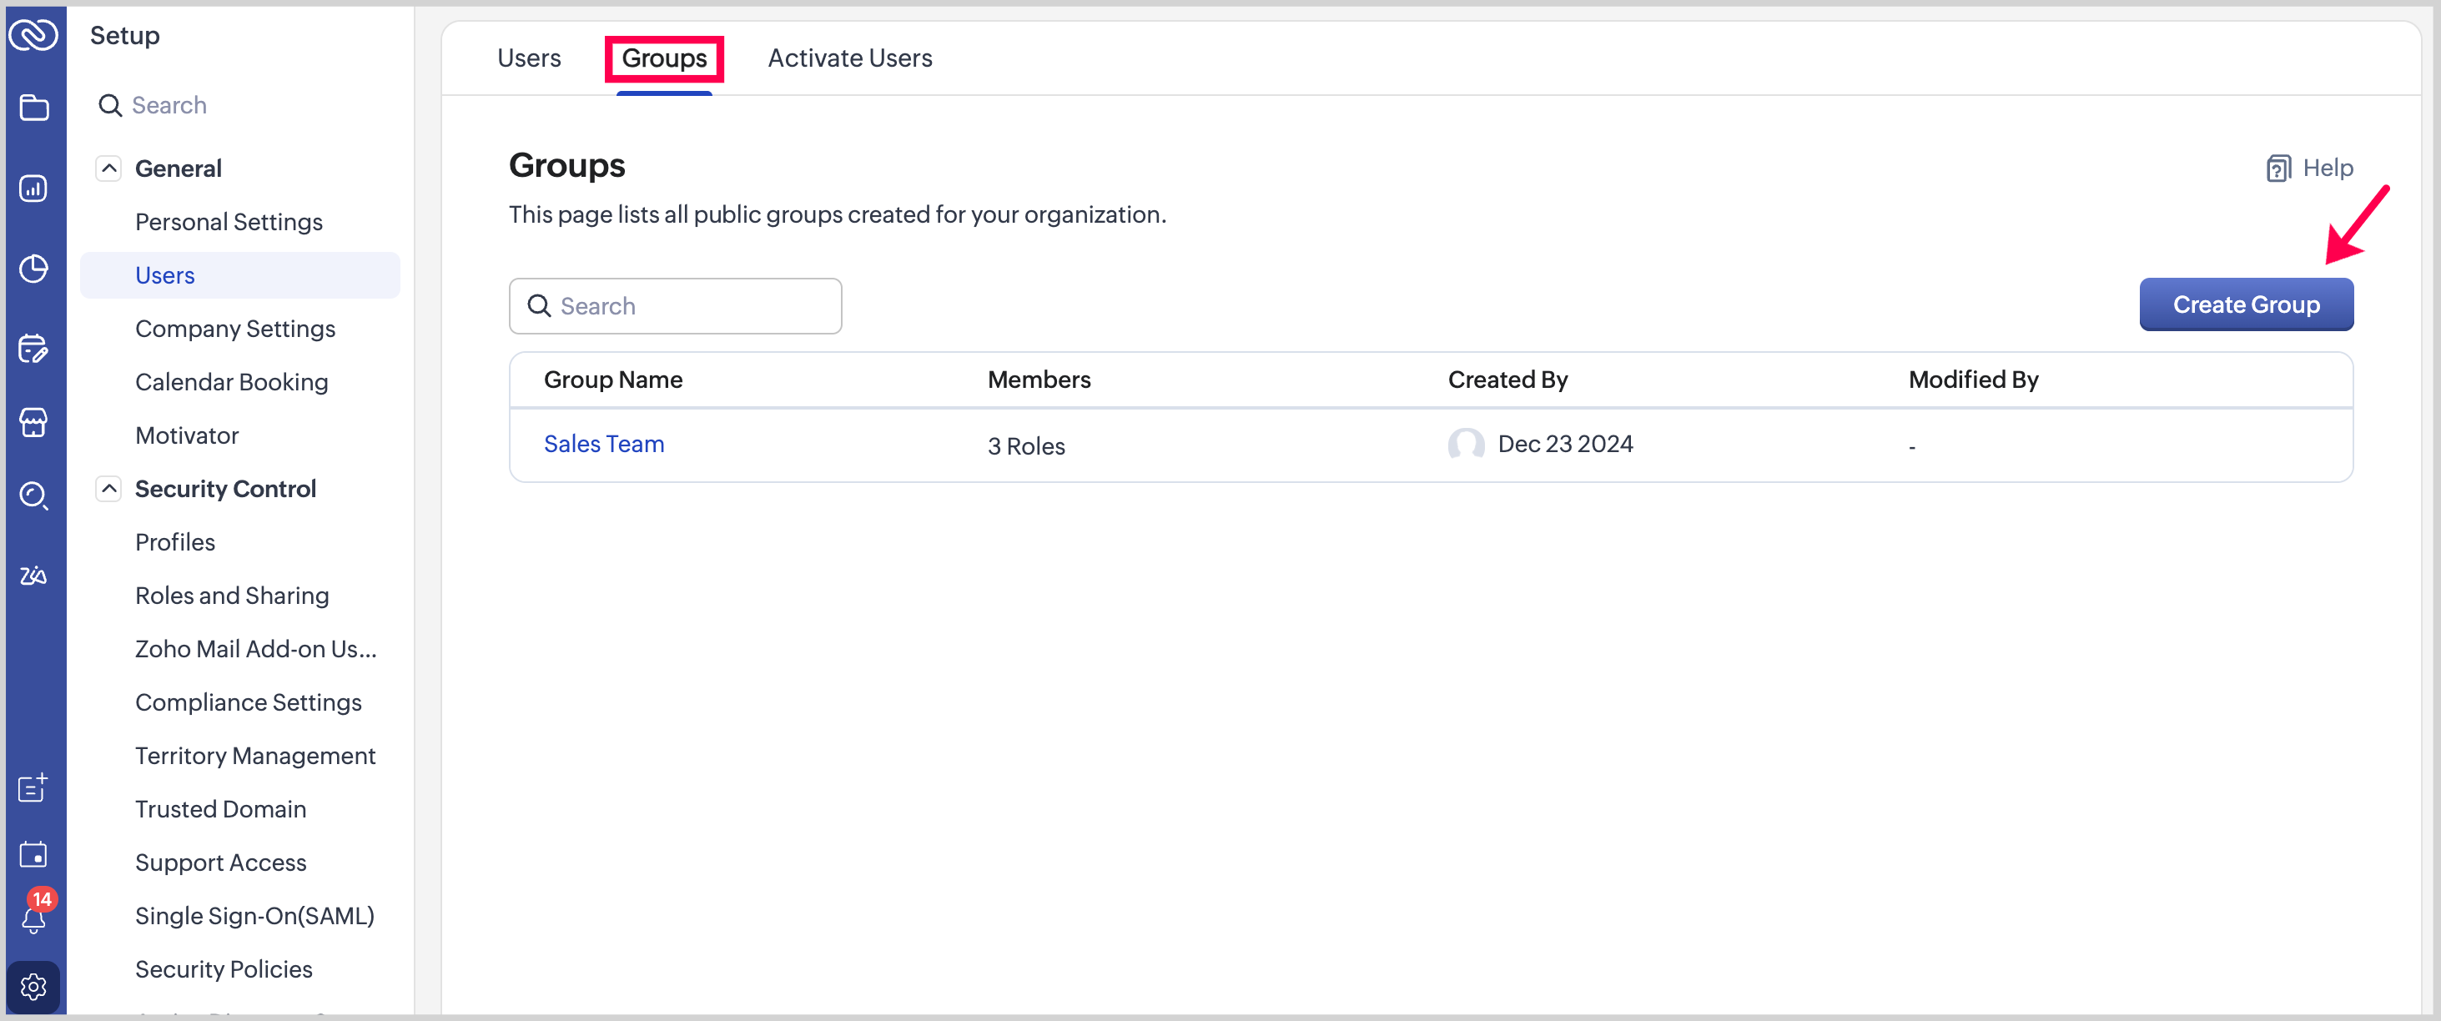Image resolution: width=2441 pixels, height=1021 pixels.
Task: Select Roles and Sharing in sidebar
Action: 232,596
